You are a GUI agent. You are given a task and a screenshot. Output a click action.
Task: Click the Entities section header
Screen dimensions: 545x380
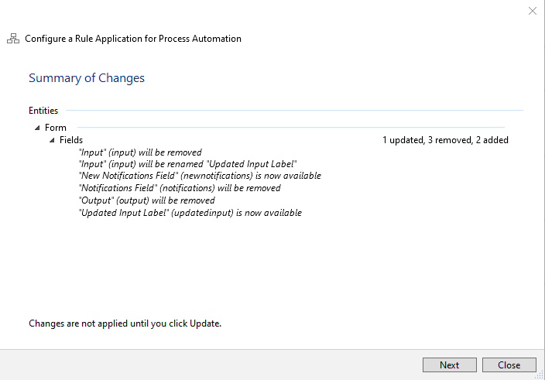coord(43,111)
